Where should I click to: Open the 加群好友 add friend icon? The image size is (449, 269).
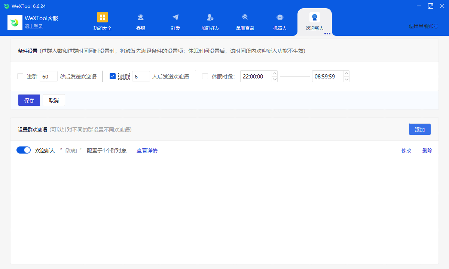click(210, 17)
